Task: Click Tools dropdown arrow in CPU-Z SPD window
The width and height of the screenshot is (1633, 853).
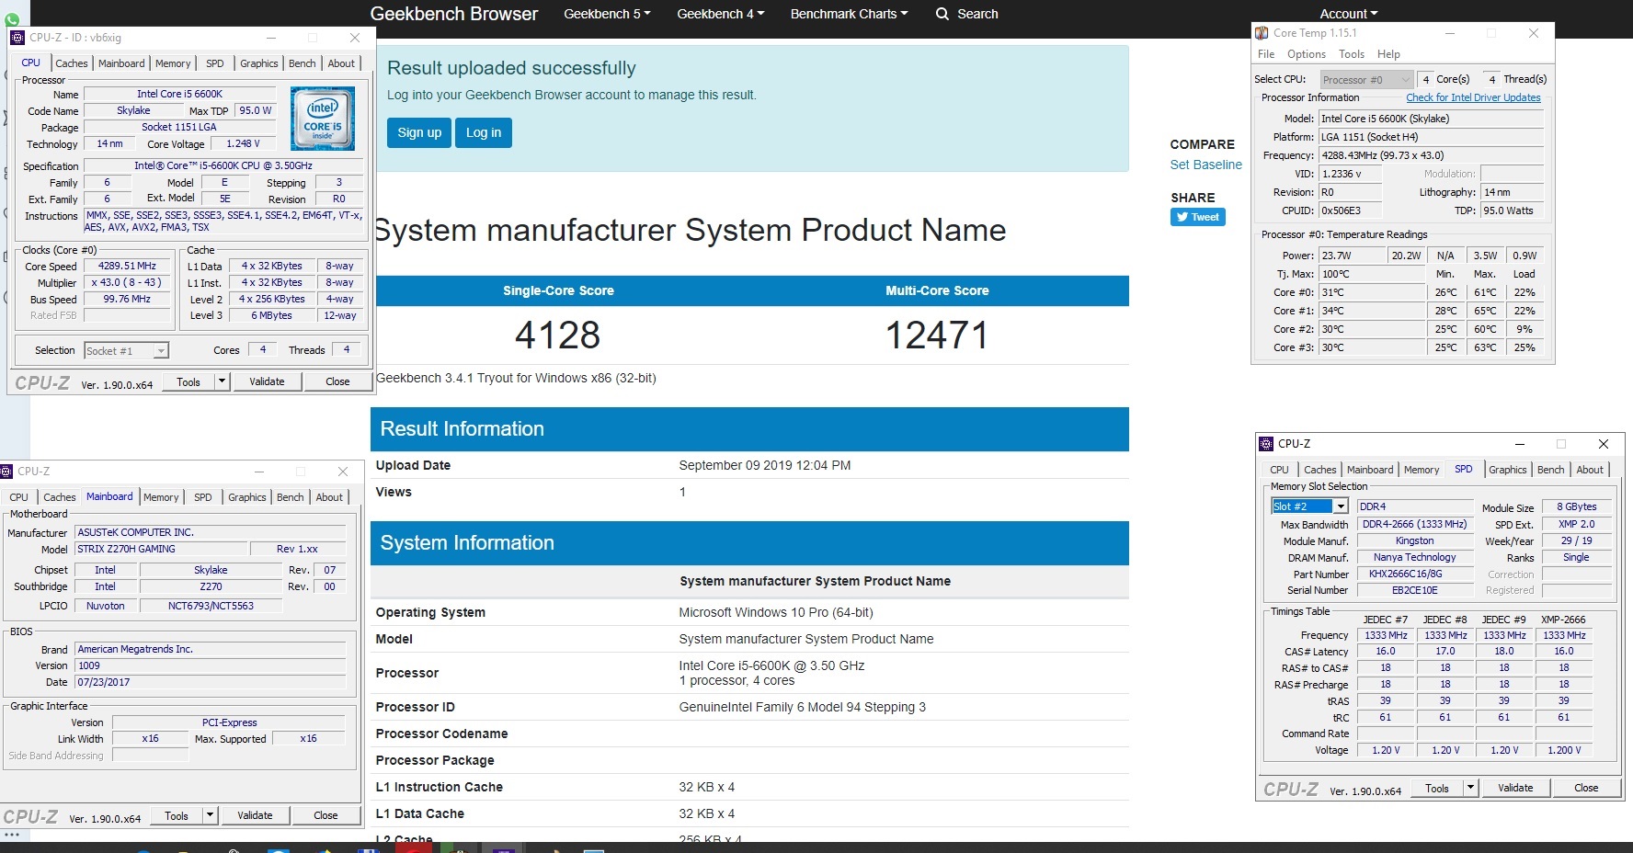Action: pos(1470,788)
